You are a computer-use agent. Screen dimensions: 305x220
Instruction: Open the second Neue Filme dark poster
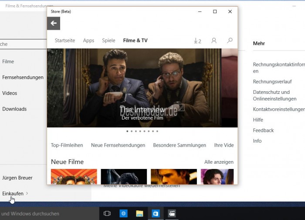click(124, 177)
